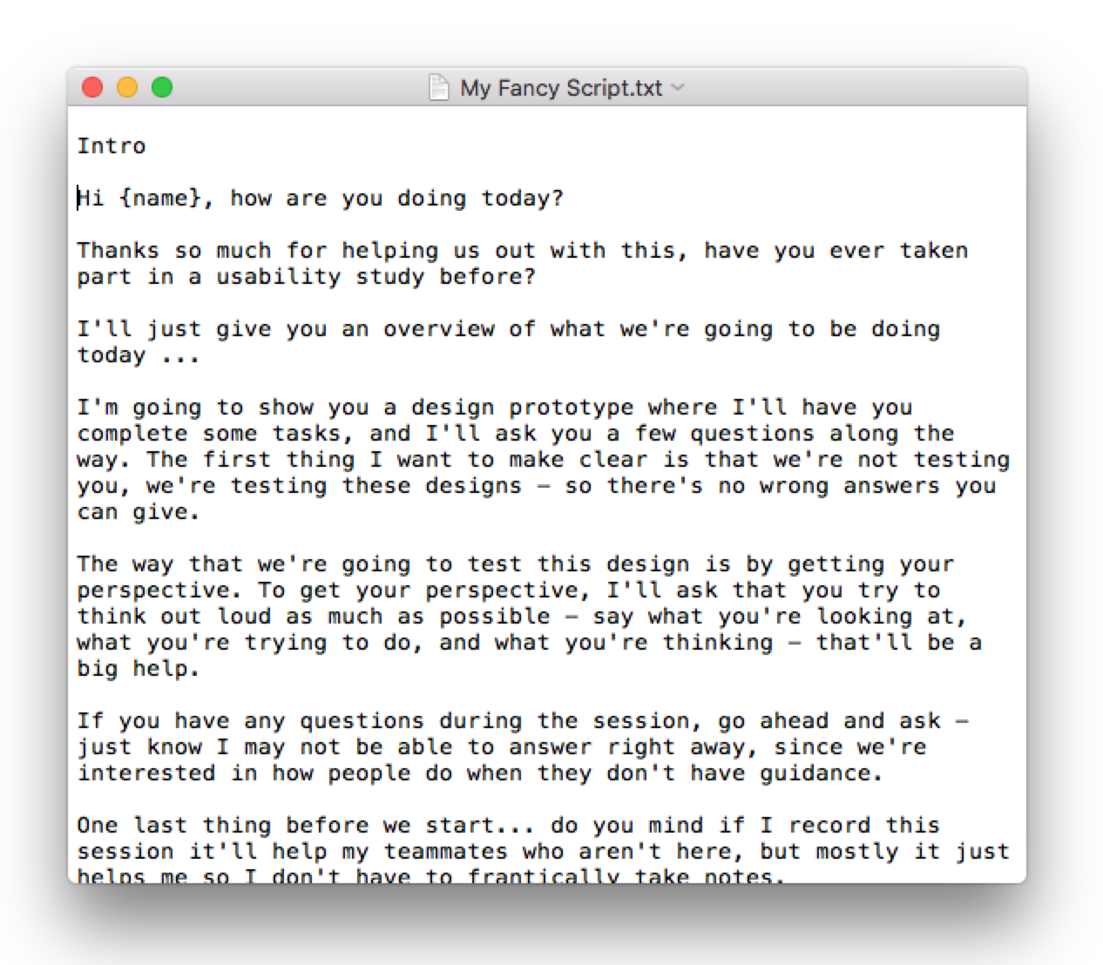1103x965 pixels.
Task: Click the words 'doing today?' in the greeting
Action: click(481, 199)
